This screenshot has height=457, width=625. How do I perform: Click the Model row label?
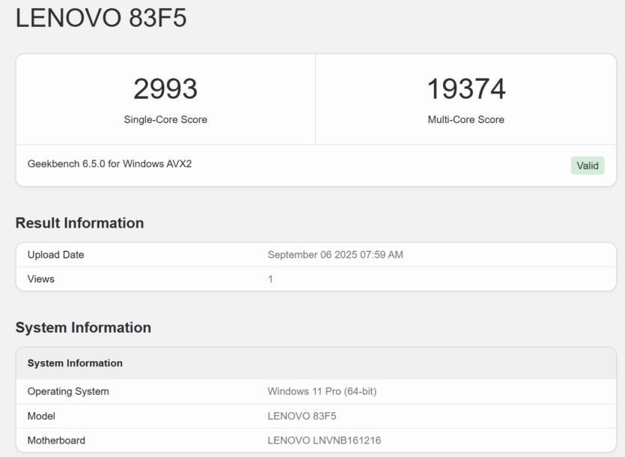point(41,416)
